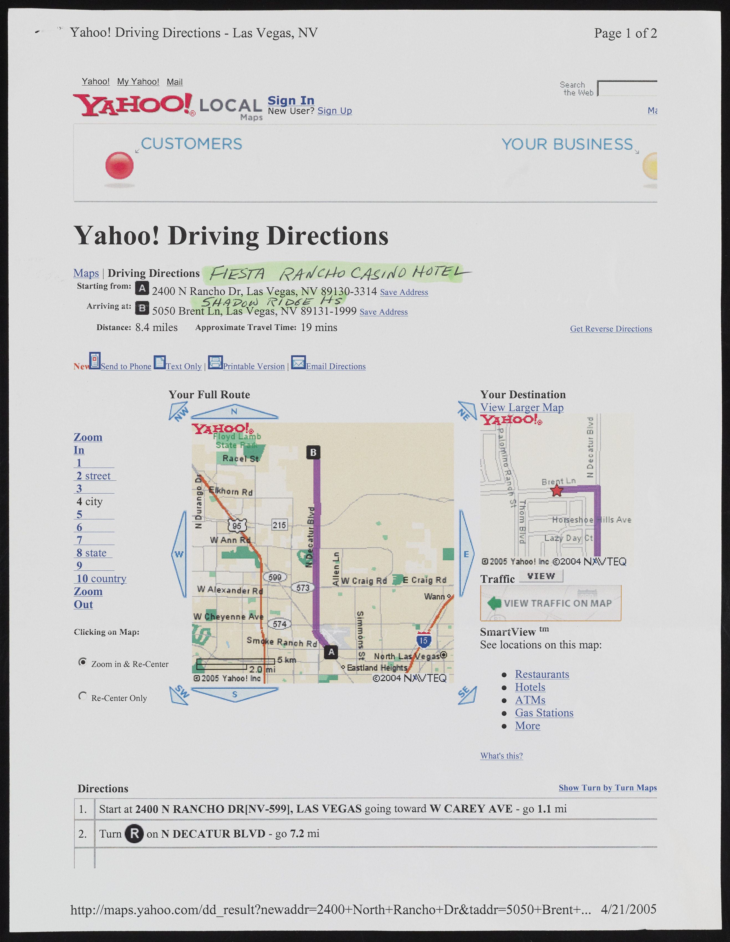This screenshot has height=942, width=730.
Task: Select Re-Center Only option
Action: (82, 696)
